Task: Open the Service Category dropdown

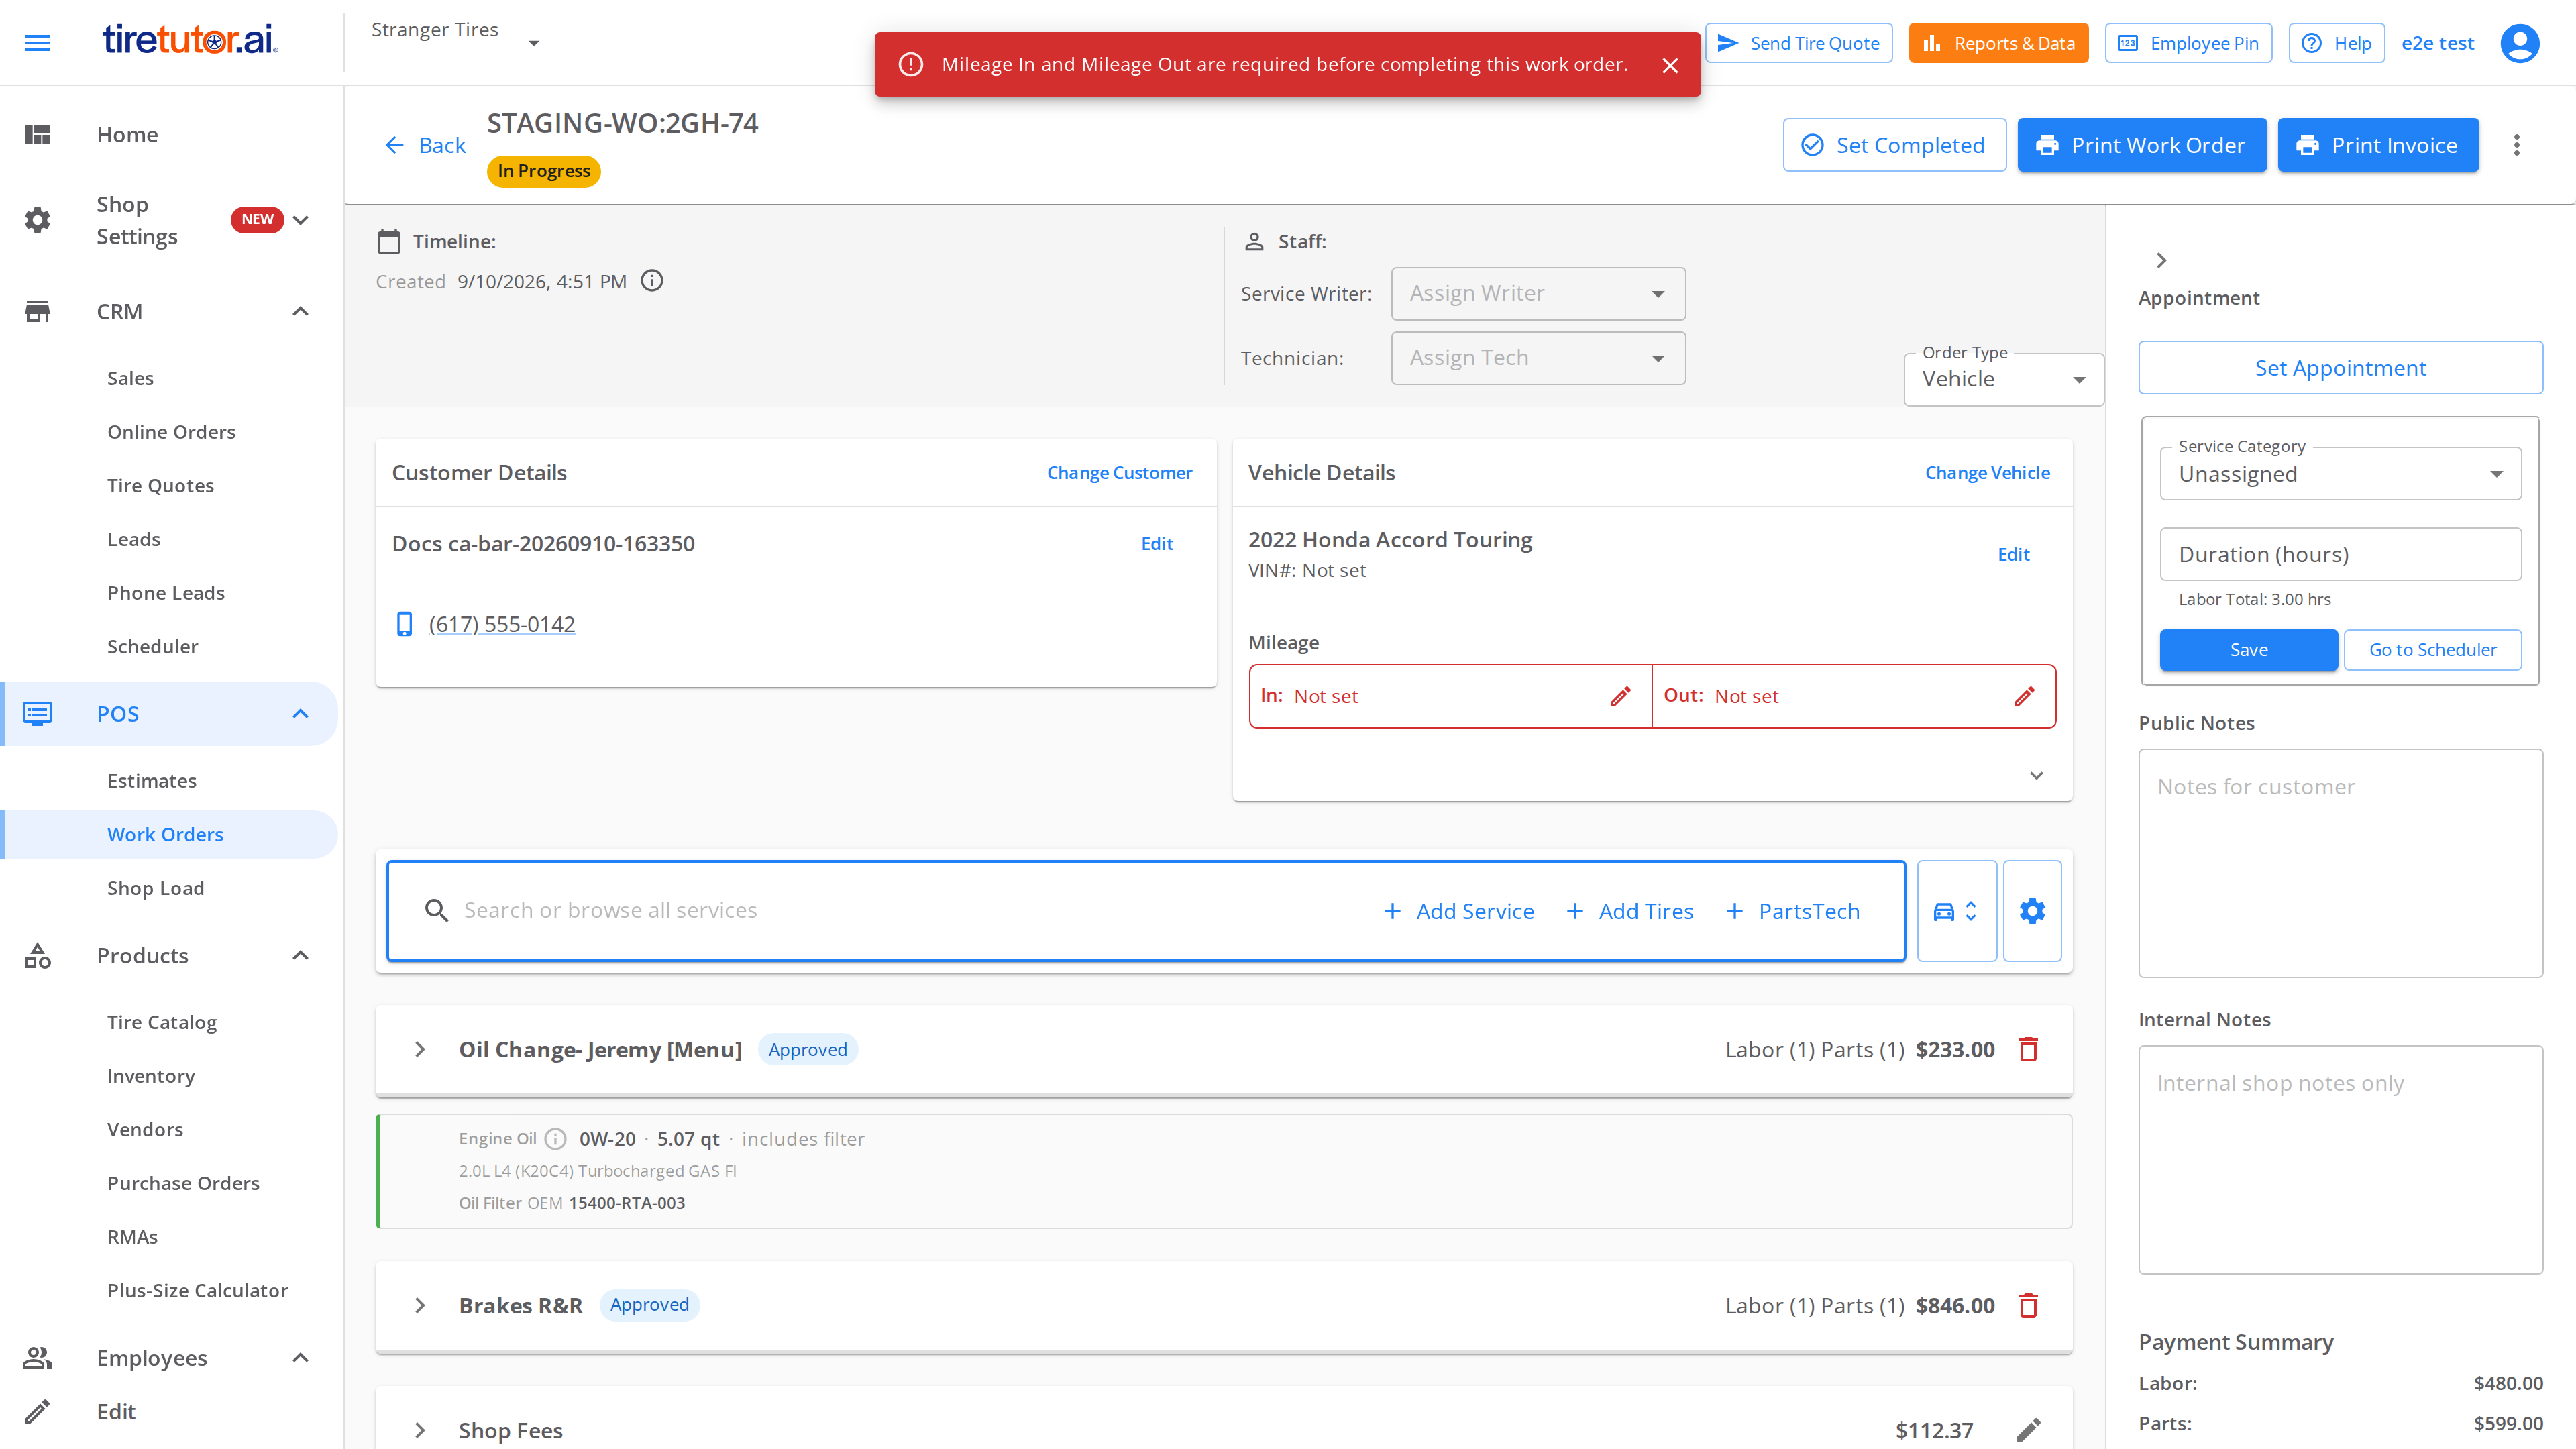Action: coord(2340,474)
